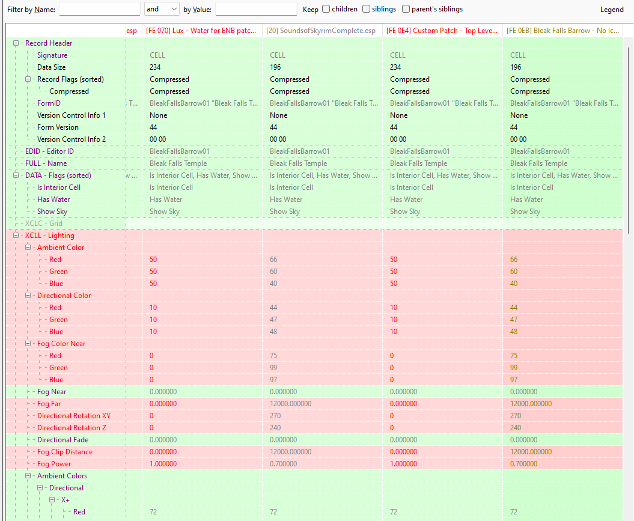Tick the Keep children checkbox
Image resolution: width=634 pixels, height=521 pixels.
coord(326,9)
